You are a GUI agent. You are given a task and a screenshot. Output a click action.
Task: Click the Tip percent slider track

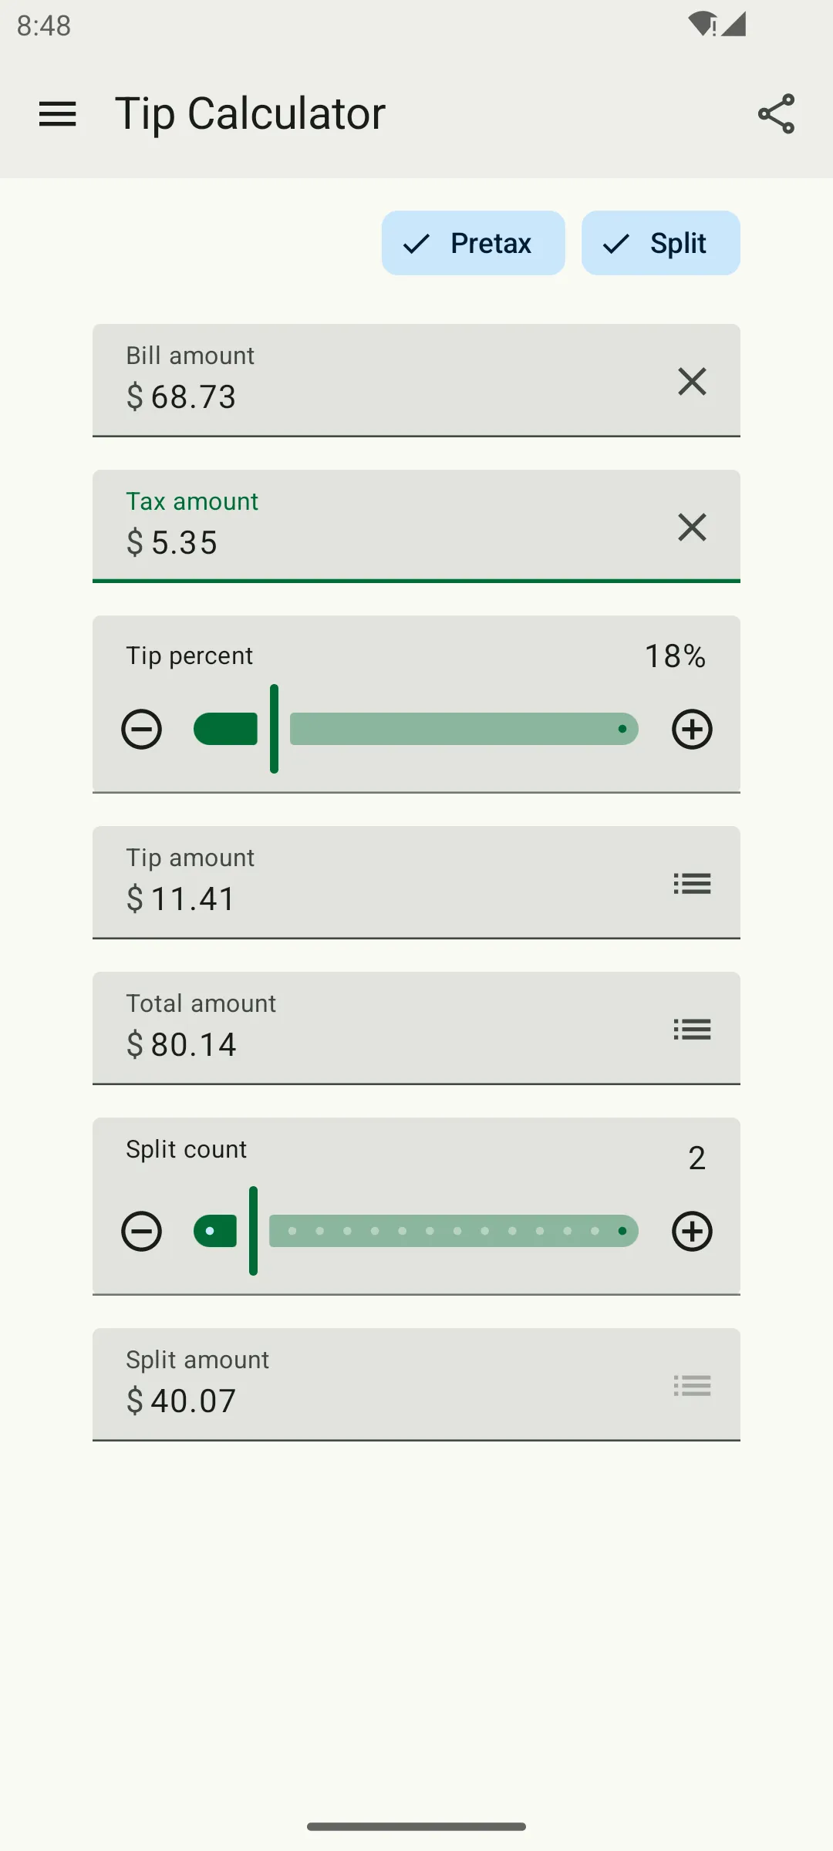pos(416,729)
